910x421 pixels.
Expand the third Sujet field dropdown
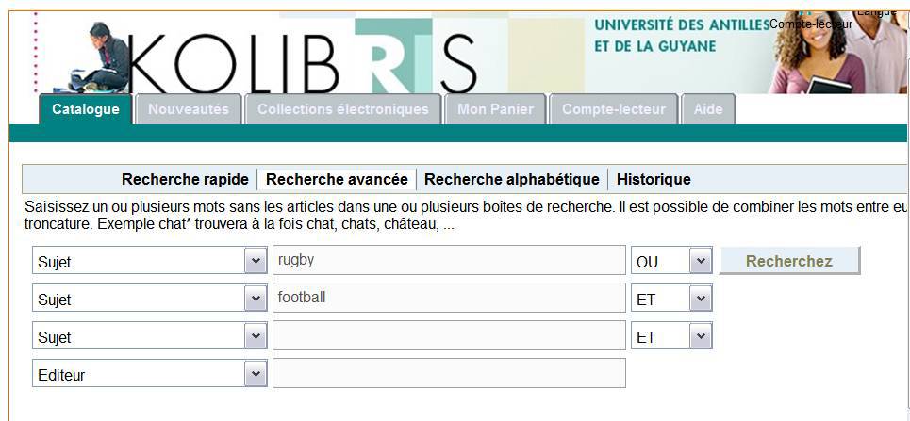tap(256, 336)
